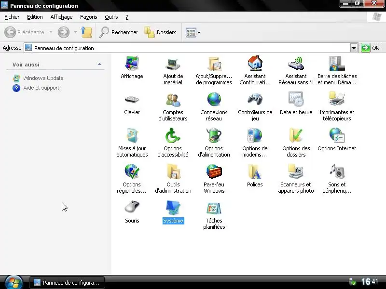Click the system tray network icon
This screenshot has width=386, height=289.
tap(353, 282)
